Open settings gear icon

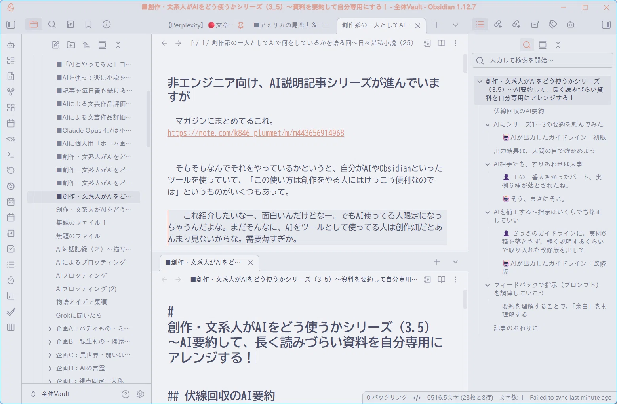(x=140, y=394)
